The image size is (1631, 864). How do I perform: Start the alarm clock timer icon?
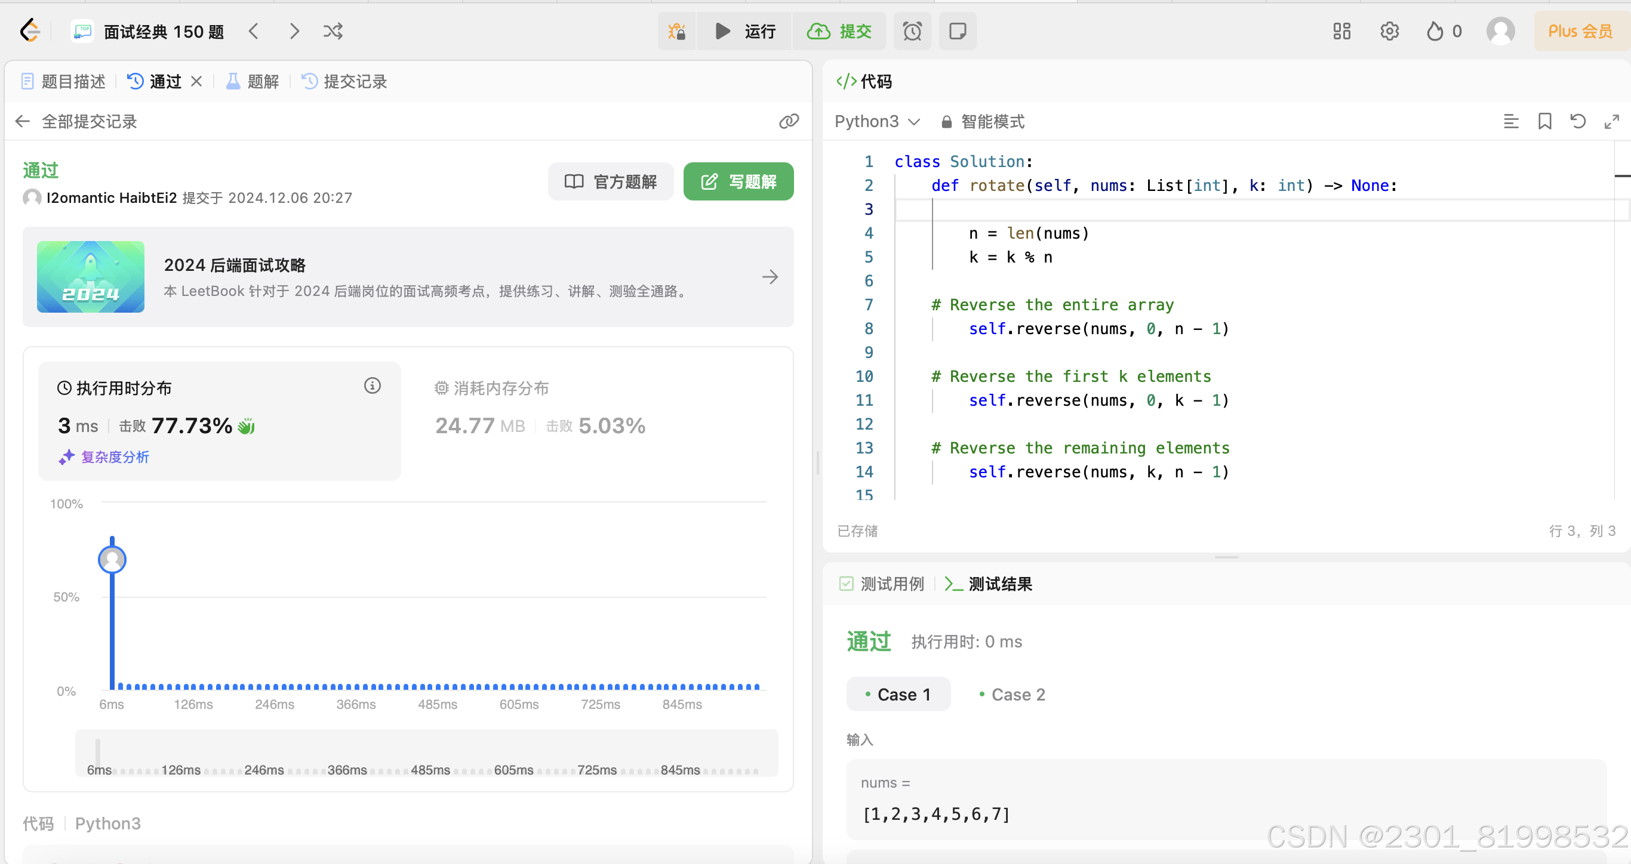click(912, 31)
